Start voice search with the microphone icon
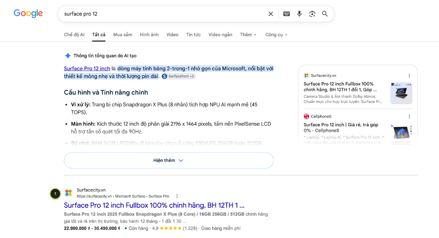Viewport: 439px width, 238px height. (x=299, y=14)
